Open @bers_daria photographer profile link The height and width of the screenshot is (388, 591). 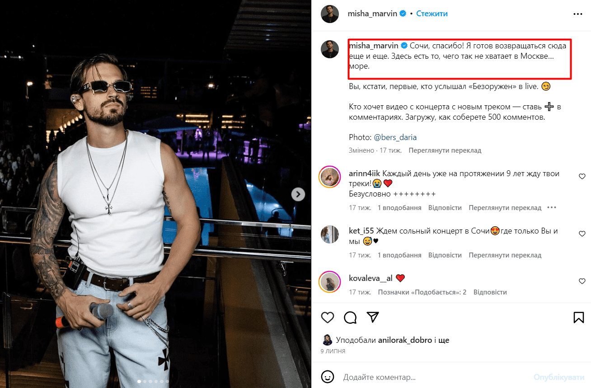click(395, 137)
